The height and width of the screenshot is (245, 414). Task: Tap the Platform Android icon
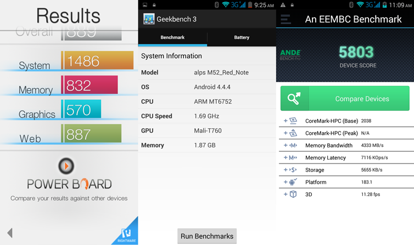[x=293, y=182]
